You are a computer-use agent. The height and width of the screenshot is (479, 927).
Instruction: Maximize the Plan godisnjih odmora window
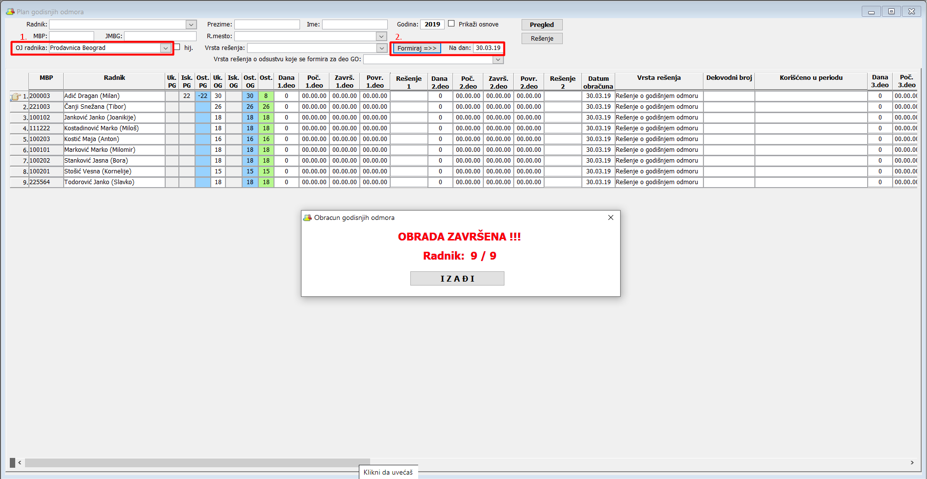(x=891, y=11)
